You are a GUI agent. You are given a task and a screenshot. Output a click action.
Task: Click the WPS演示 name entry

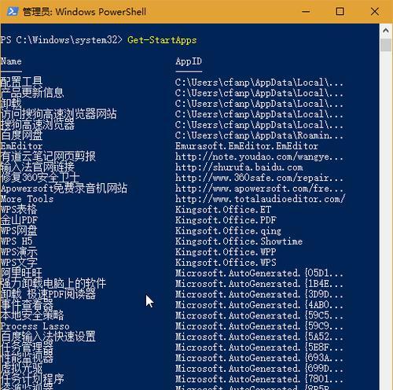tap(19, 252)
